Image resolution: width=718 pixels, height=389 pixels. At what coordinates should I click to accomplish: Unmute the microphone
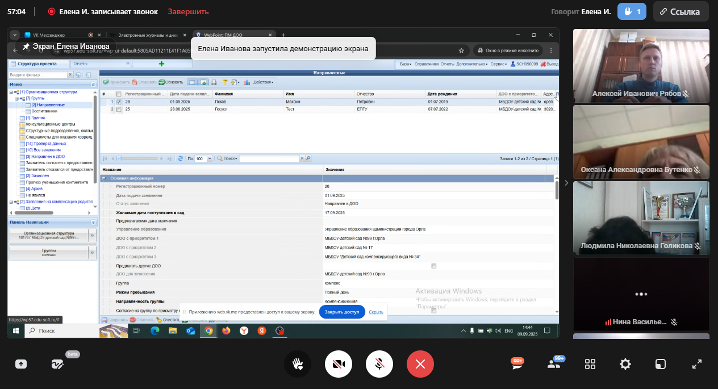(x=379, y=364)
